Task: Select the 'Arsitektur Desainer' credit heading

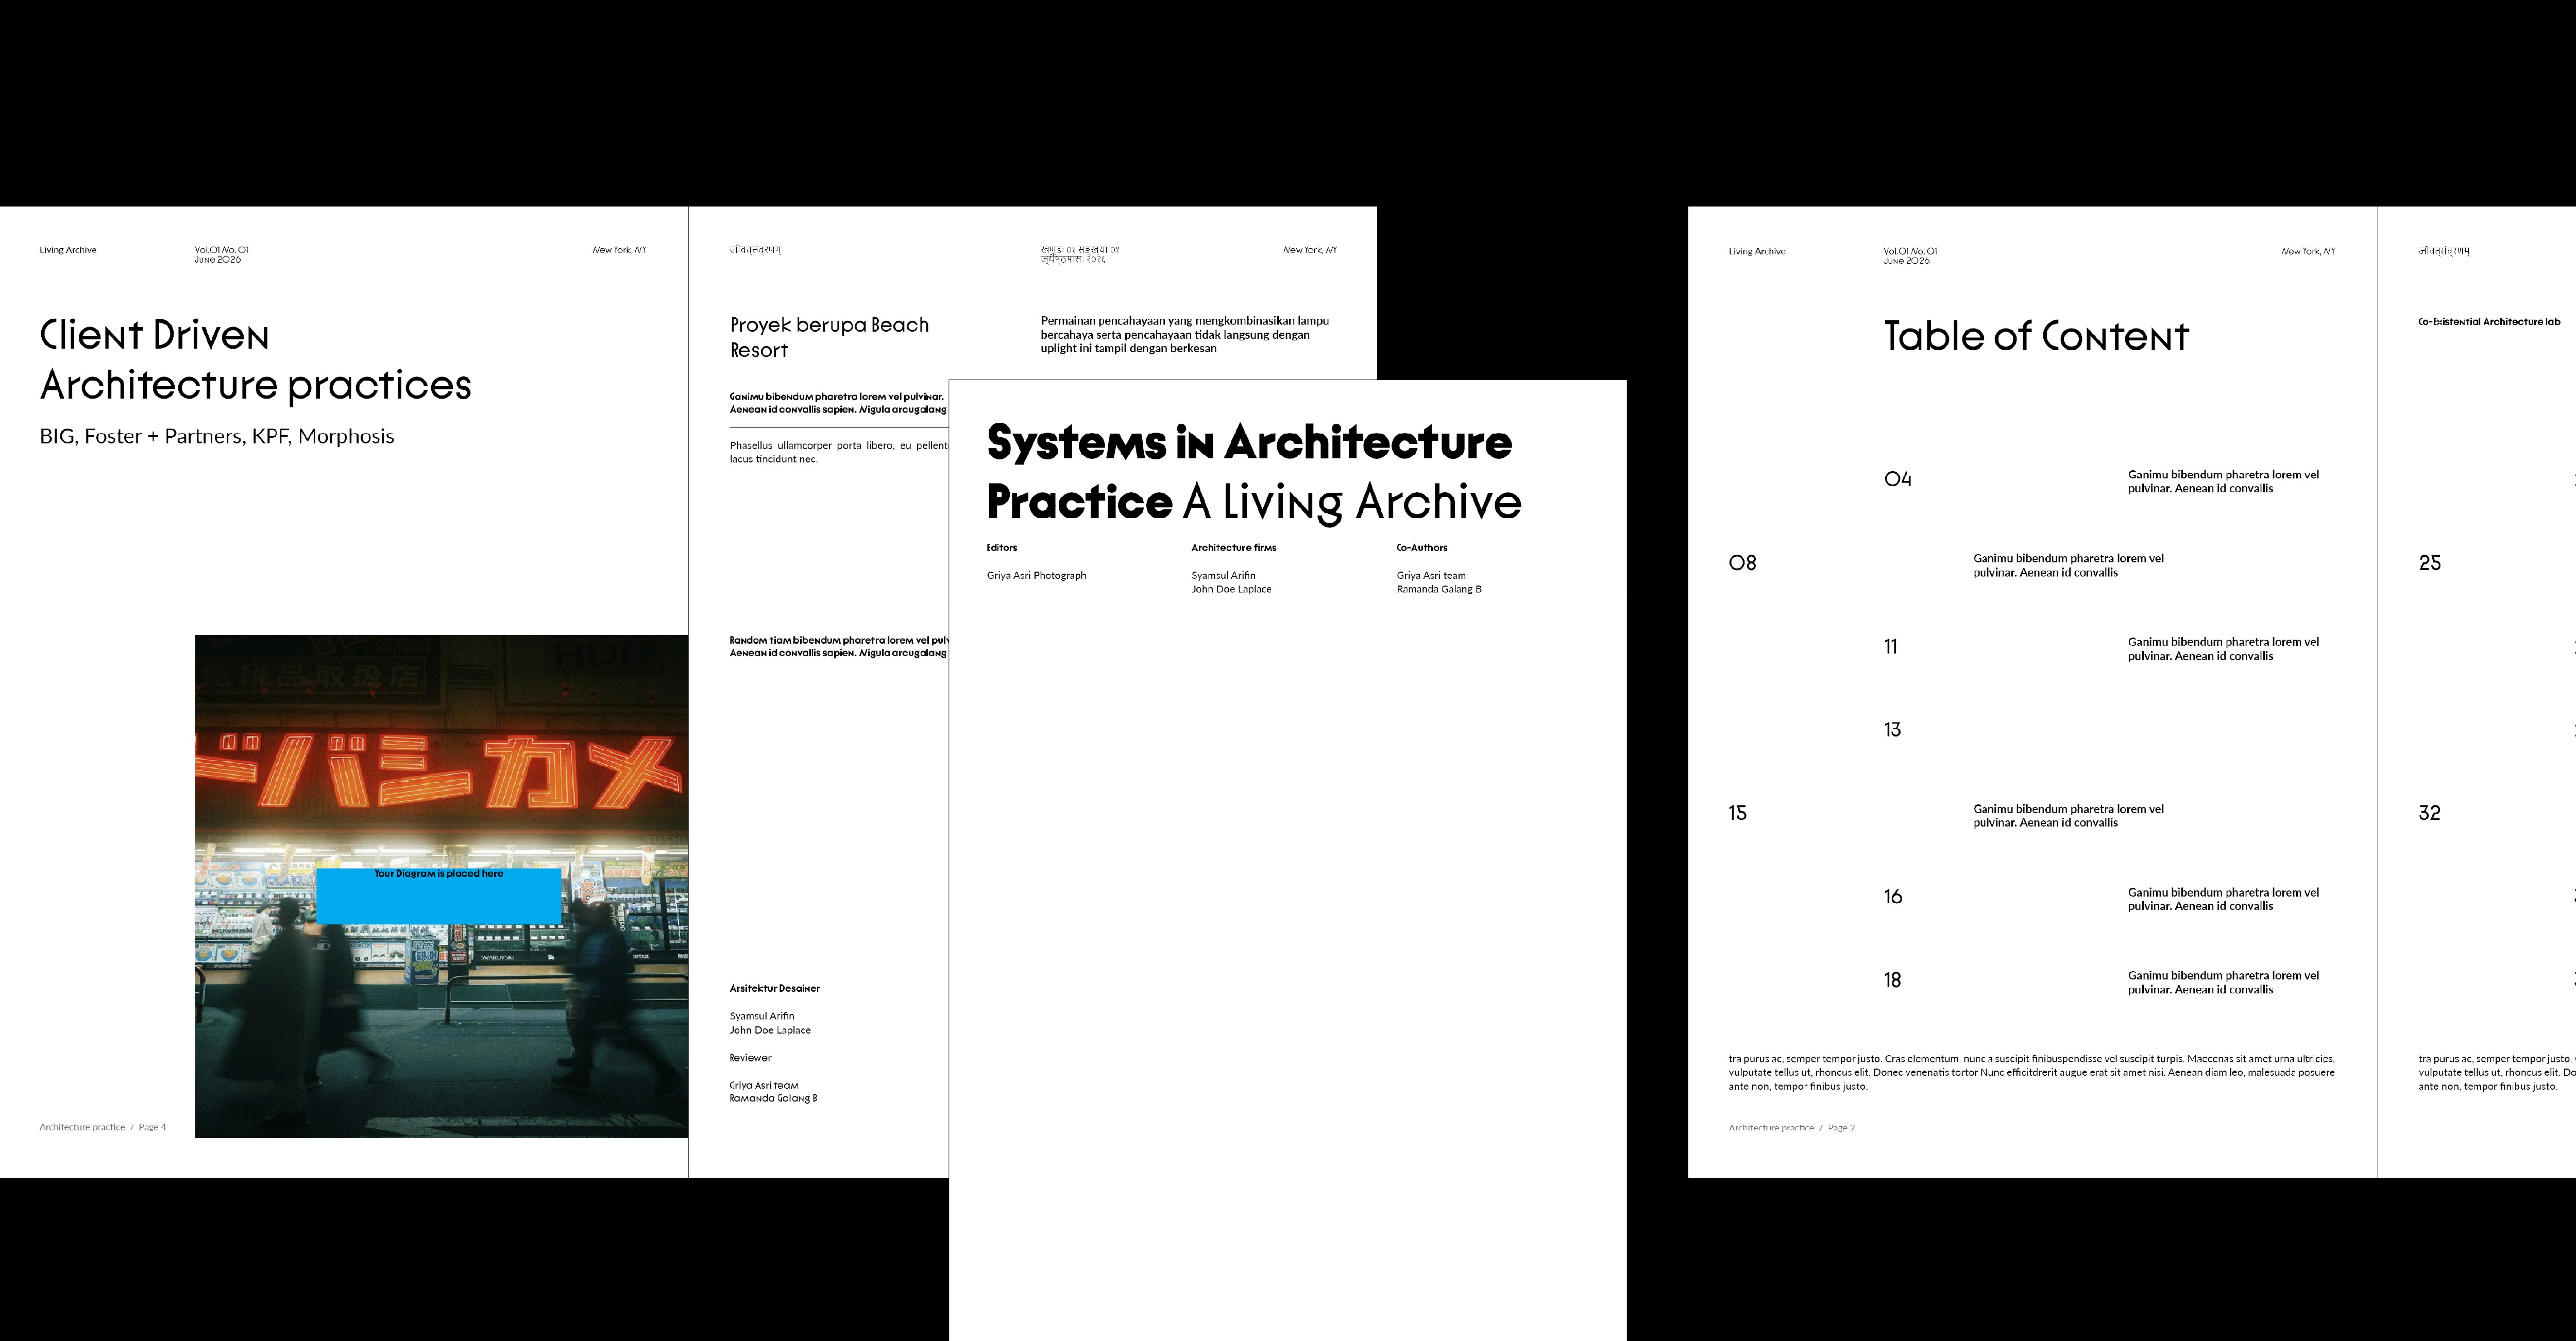Action: 774,988
